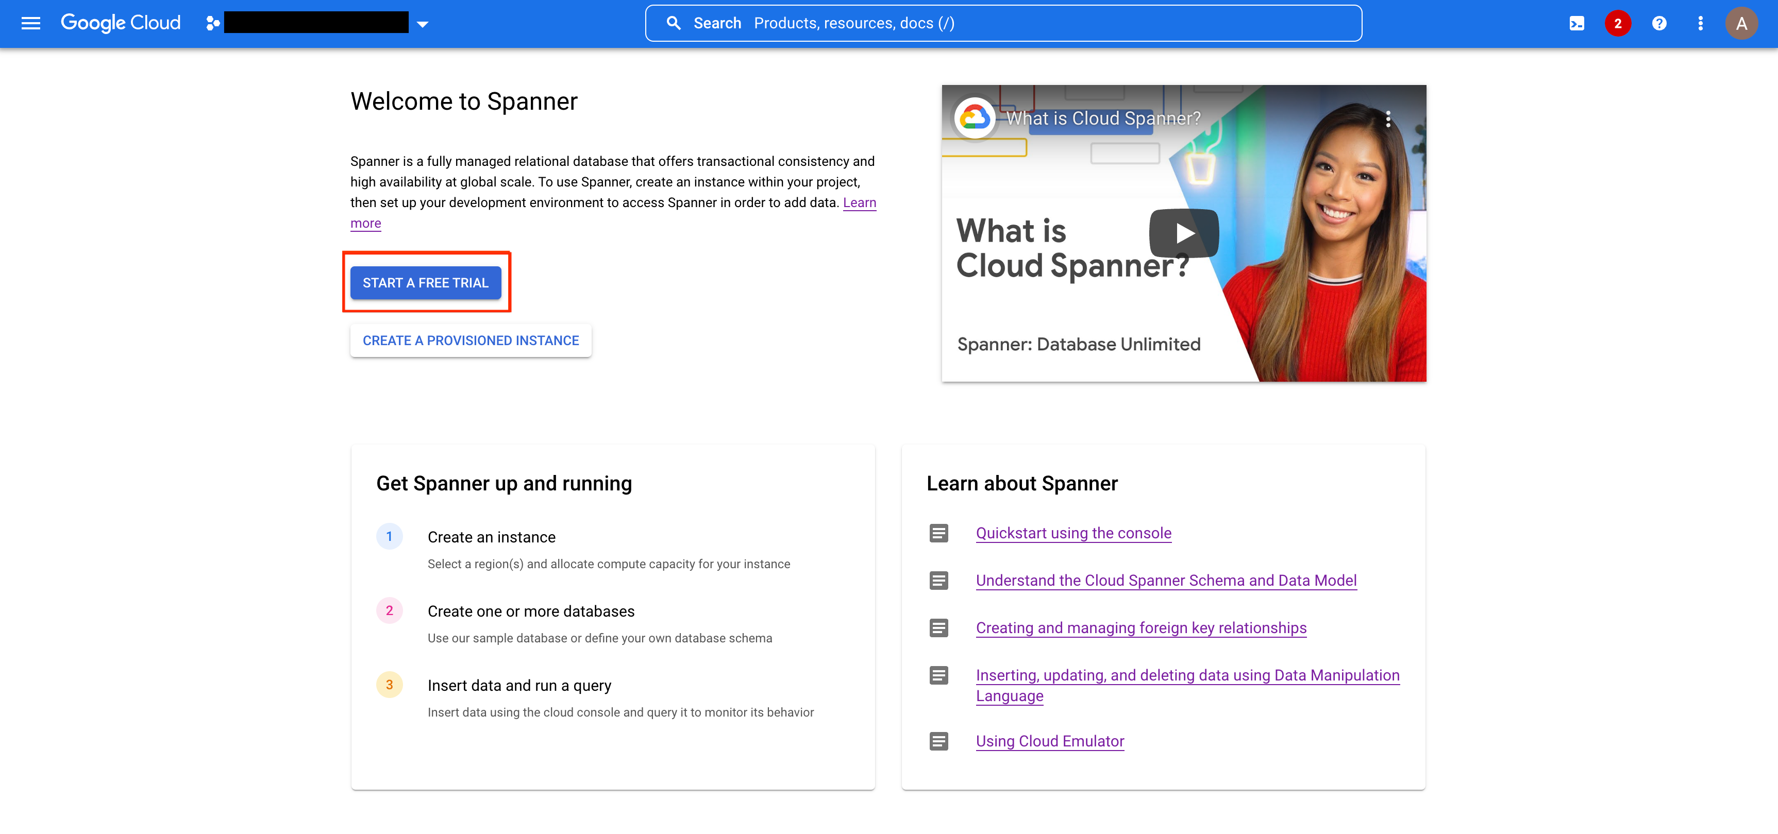
Task: Open the main navigation hamburger menu
Action: 29,23
